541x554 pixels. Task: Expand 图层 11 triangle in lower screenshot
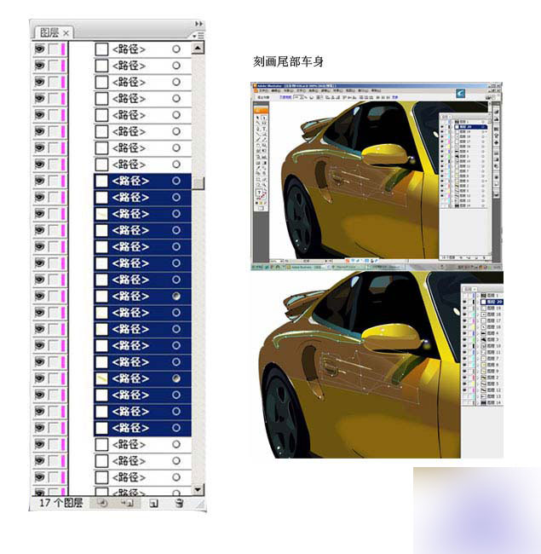[478, 352]
